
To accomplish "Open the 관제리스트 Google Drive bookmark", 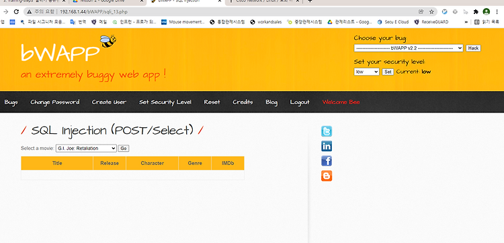I will (349, 22).
